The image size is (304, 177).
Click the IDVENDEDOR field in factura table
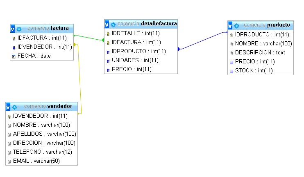coord(42,47)
